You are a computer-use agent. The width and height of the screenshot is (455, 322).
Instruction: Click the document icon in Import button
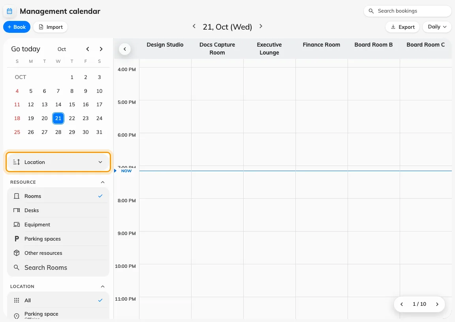41,27
